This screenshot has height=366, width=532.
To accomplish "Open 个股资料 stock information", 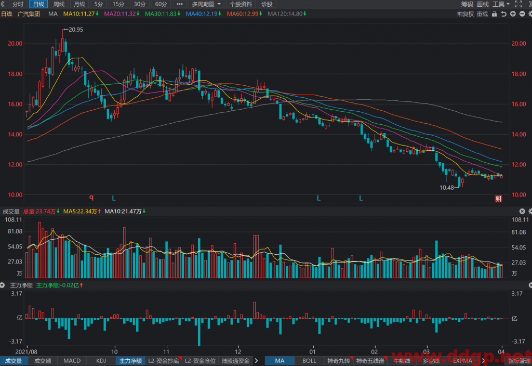I will (x=241, y=4).
